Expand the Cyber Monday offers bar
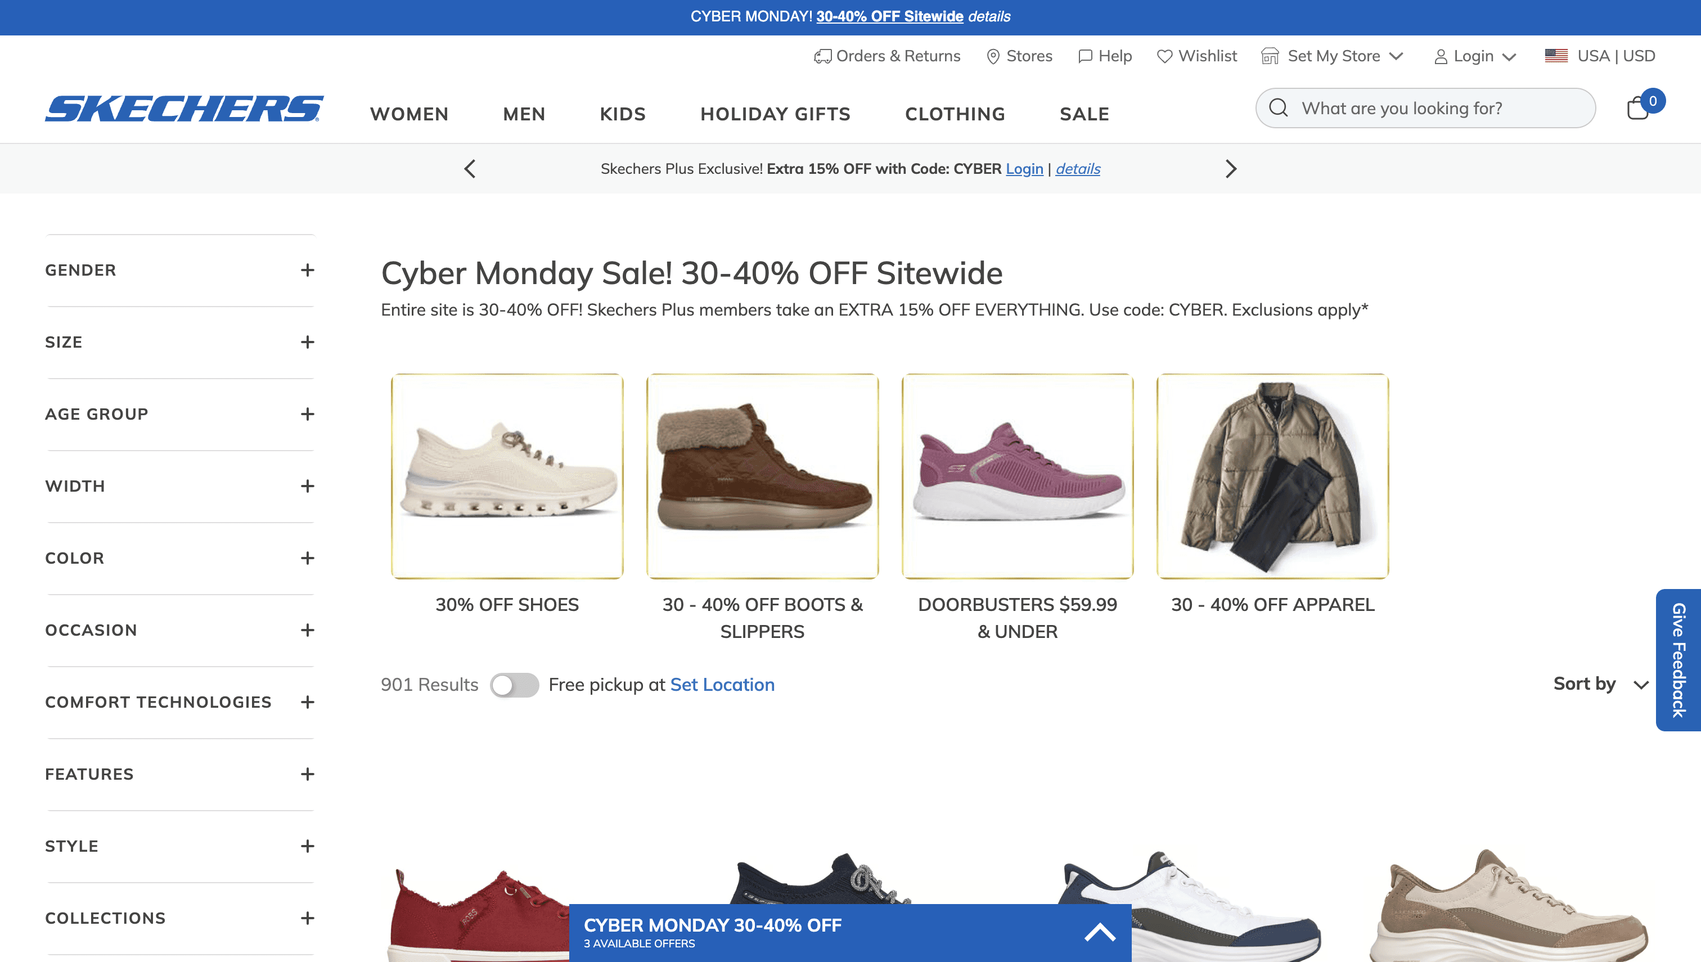Screen dimensions: 1701x962 click(x=1099, y=932)
